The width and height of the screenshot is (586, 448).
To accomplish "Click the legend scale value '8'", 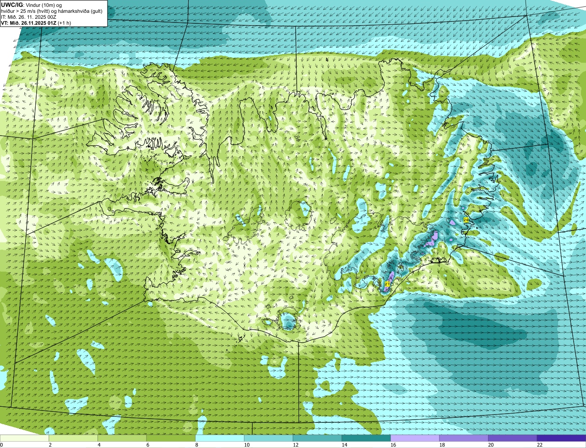I will 196,445.
